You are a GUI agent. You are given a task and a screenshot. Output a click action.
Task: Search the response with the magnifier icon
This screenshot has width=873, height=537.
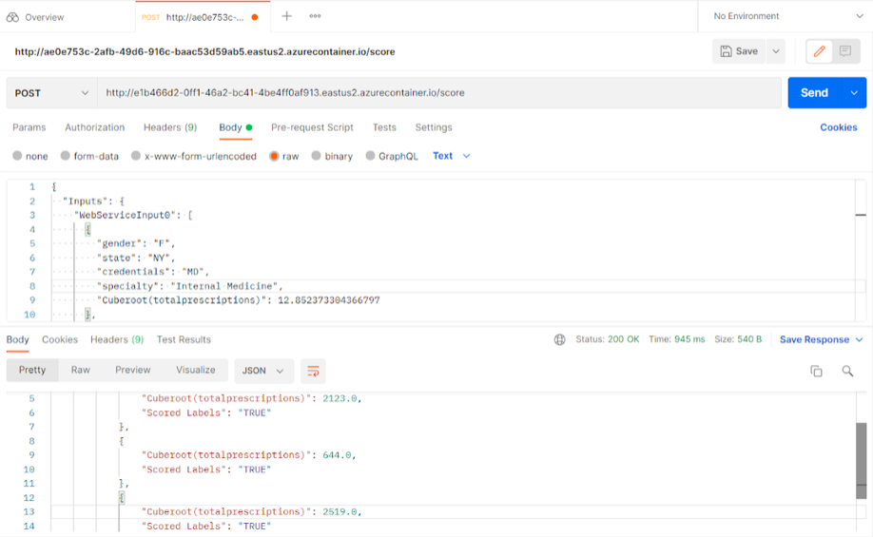[x=847, y=371]
